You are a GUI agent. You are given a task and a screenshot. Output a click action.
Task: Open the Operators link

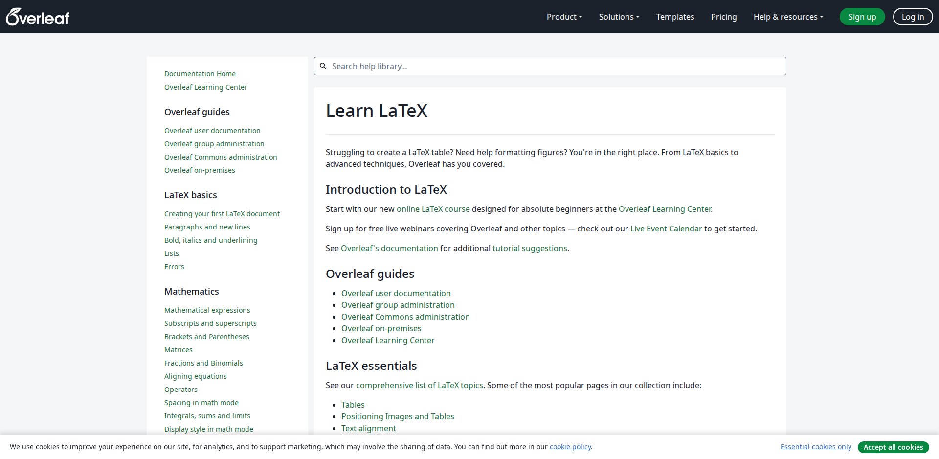[181, 390]
